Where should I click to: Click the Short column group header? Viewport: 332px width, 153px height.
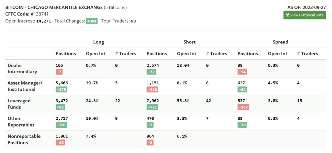tap(190, 42)
